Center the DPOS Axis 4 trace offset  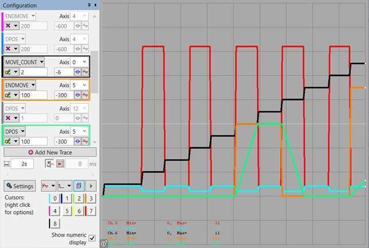tap(77, 49)
